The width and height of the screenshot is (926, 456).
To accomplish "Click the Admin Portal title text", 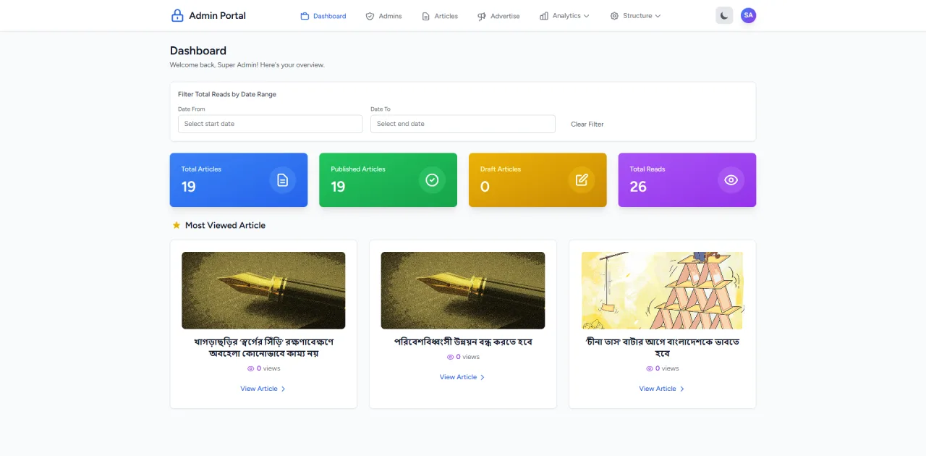I will (x=217, y=15).
